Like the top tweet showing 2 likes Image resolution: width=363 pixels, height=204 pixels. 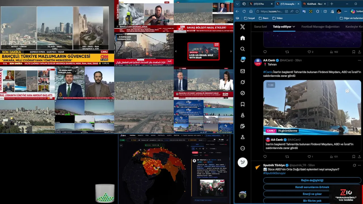click(x=311, y=52)
